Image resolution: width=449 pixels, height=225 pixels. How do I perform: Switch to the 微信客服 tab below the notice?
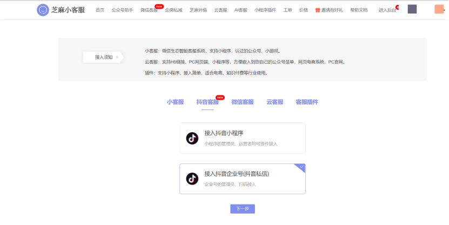(x=243, y=102)
